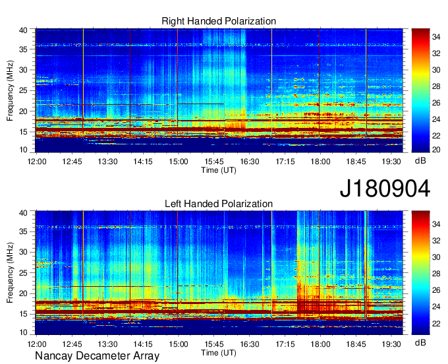
Task: Click 14:15 tick under Left Handed plot
Action: click(x=143, y=344)
